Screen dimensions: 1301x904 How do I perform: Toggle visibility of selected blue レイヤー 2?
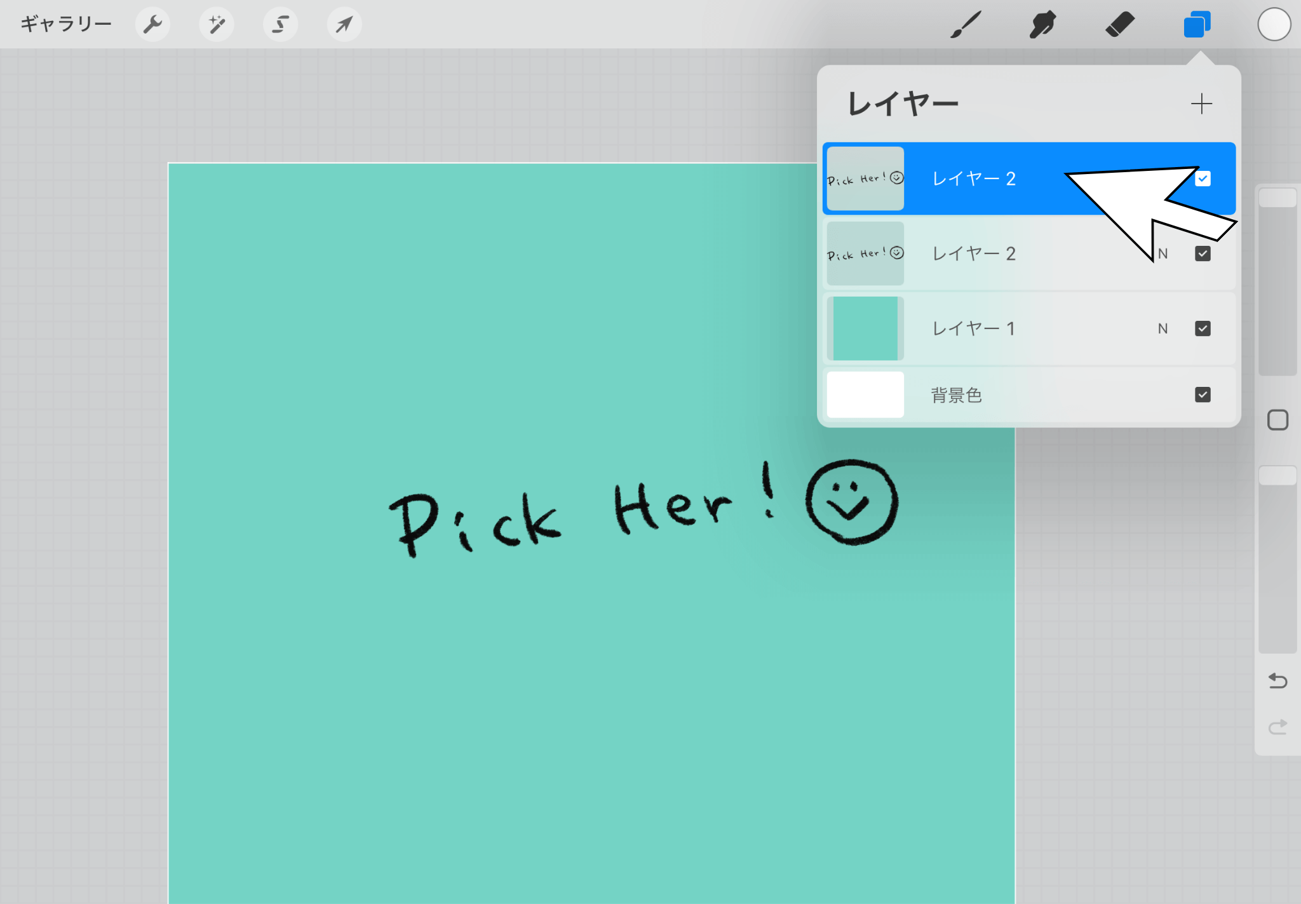click(x=1203, y=179)
